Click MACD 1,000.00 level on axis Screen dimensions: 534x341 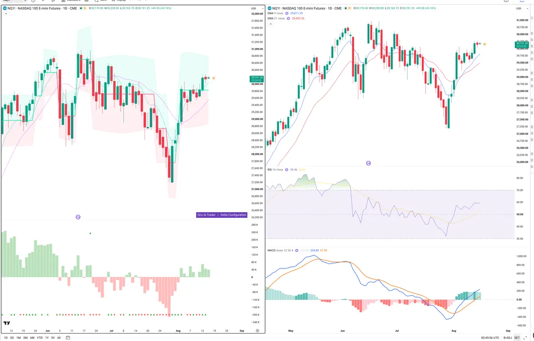[x=521, y=256]
